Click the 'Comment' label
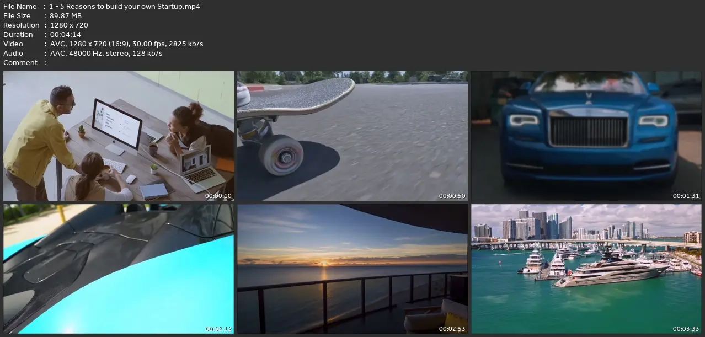Viewport: 705px width, 337px height. [20, 63]
